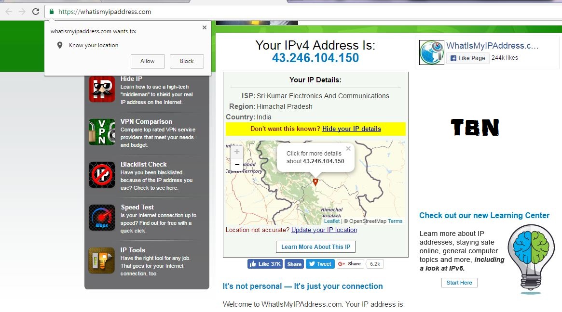Click the region text Himachal Pradesh
This screenshot has height=312, width=562.
[285, 106]
